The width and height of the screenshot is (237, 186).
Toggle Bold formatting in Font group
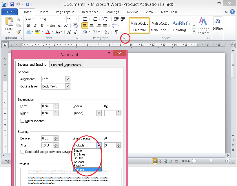point(28,26)
